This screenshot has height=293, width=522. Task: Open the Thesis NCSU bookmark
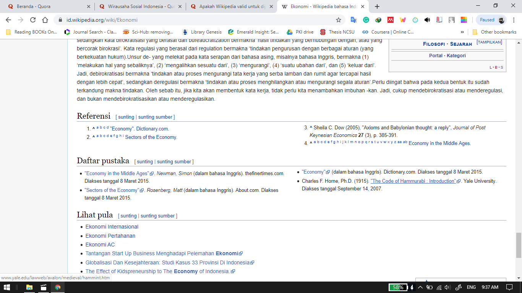pyautogui.click(x=337, y=32)
